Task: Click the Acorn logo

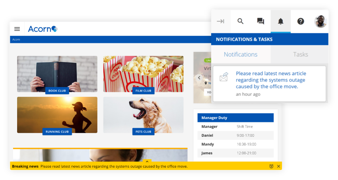Action: [x=43, y=29]
